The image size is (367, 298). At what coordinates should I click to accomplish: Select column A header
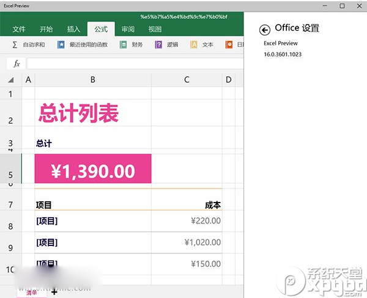click(28, 80)
